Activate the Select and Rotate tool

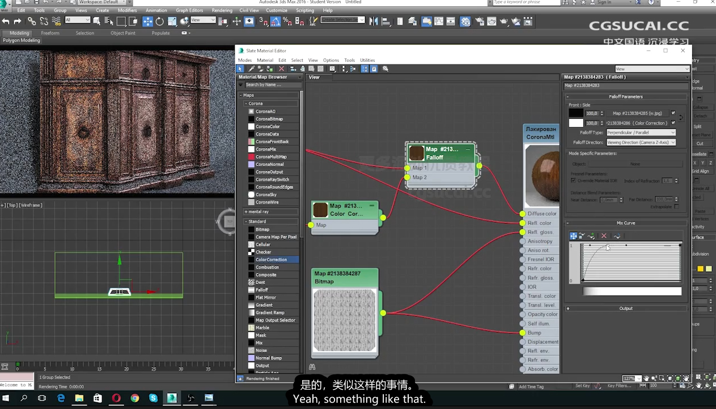[x=160, y=22]
